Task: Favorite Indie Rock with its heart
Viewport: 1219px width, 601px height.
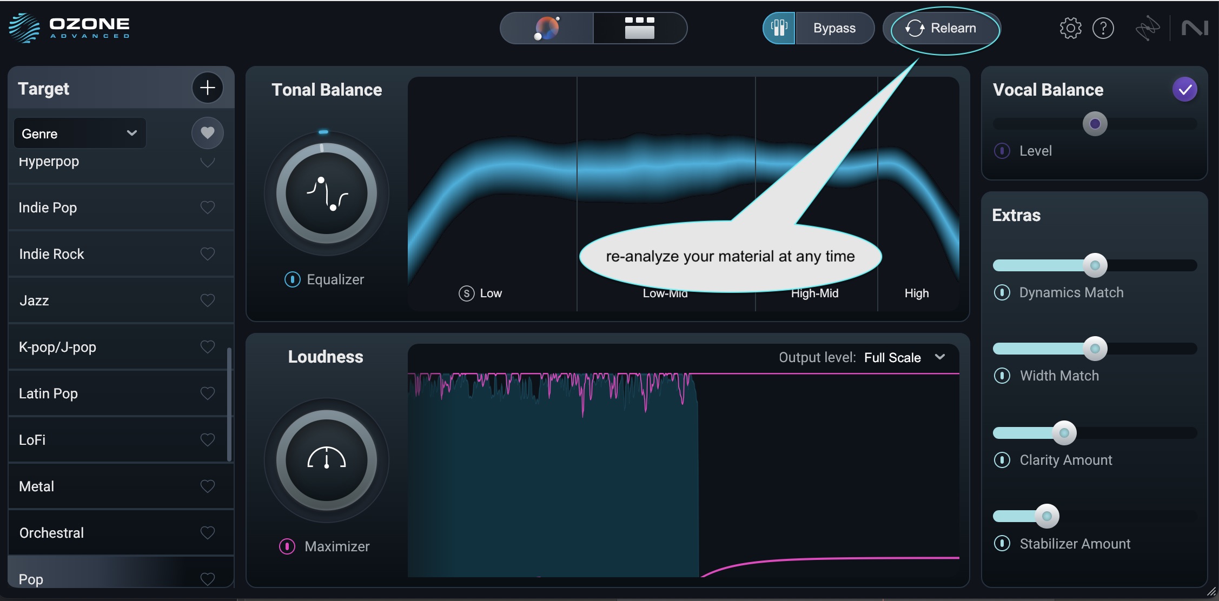Action: point(208,254)
